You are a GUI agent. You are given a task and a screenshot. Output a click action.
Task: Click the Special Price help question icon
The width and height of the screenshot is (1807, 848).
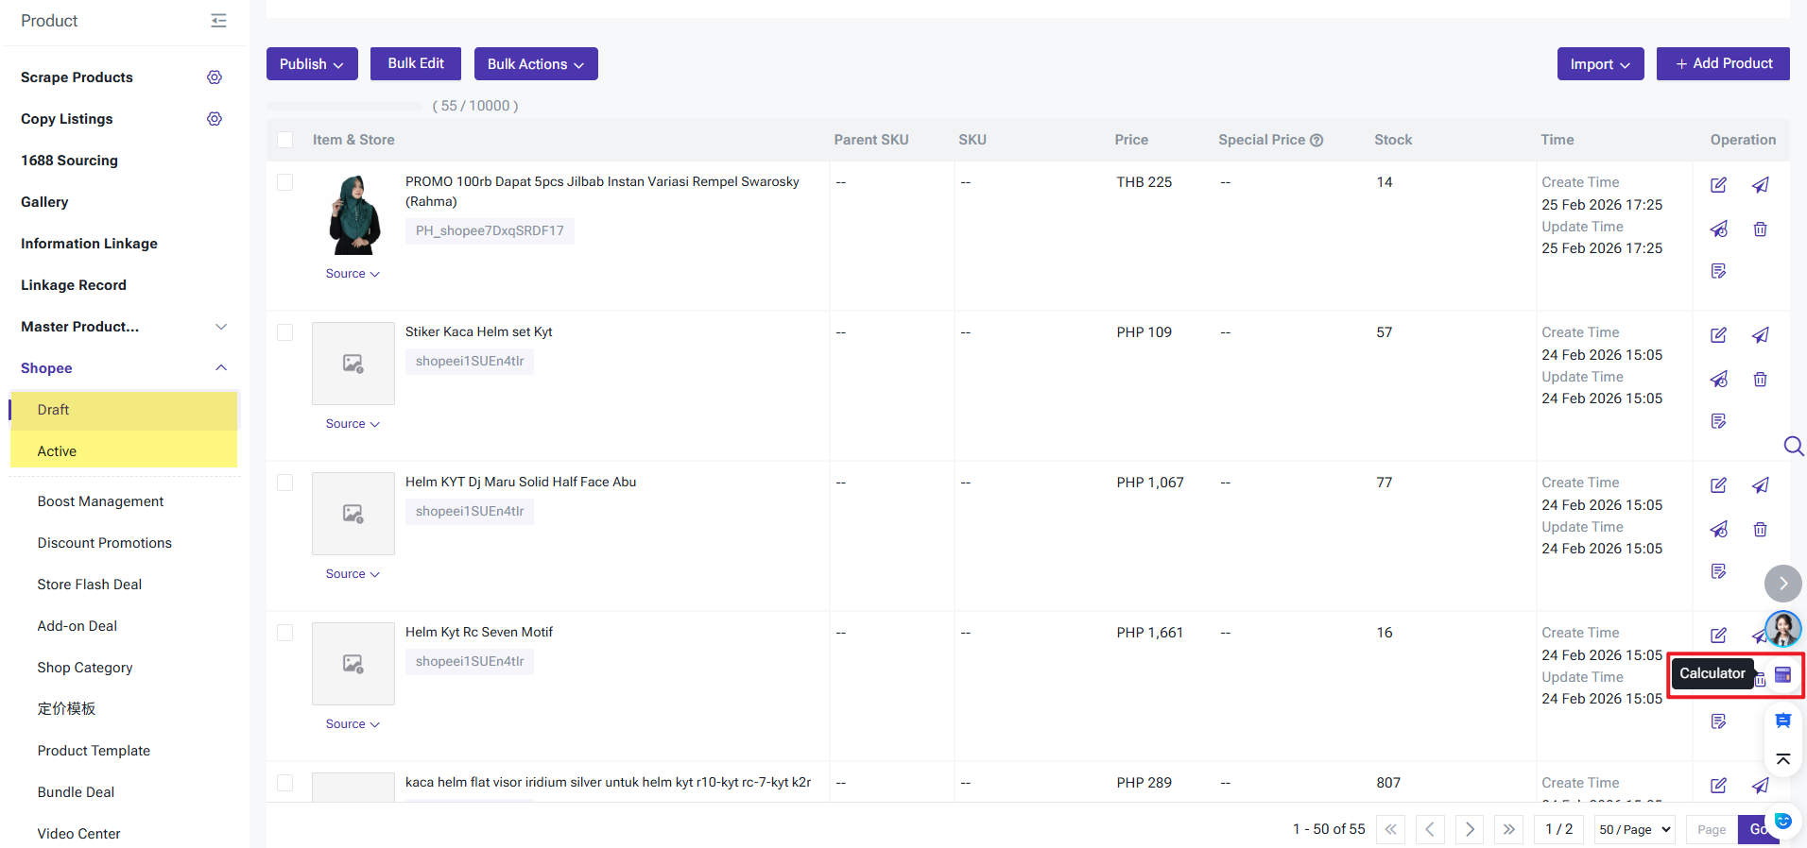(x=1317, y=141)
